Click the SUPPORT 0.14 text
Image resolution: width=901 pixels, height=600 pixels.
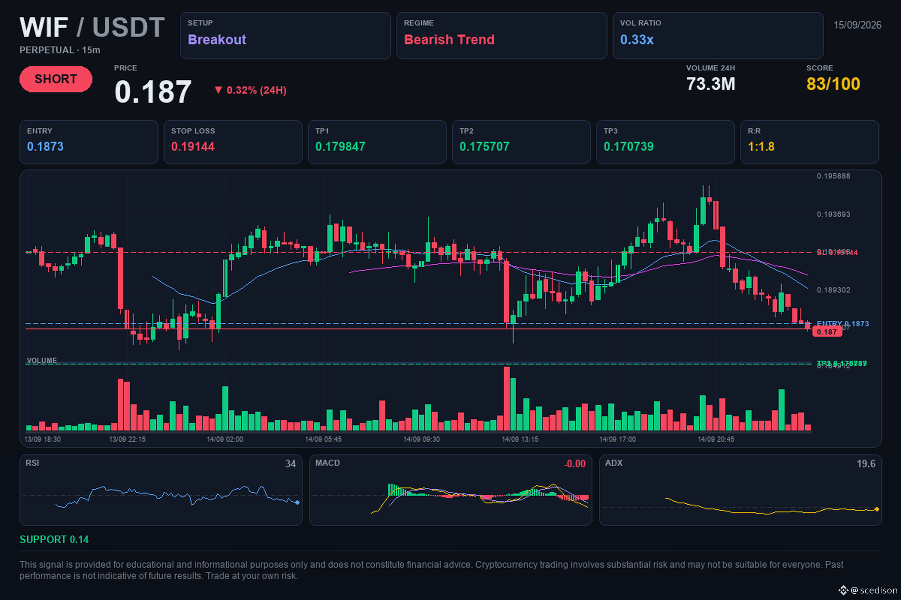coord(54,540)
